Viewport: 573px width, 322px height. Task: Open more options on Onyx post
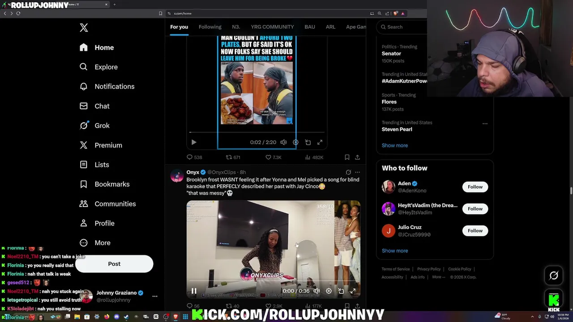357,172
